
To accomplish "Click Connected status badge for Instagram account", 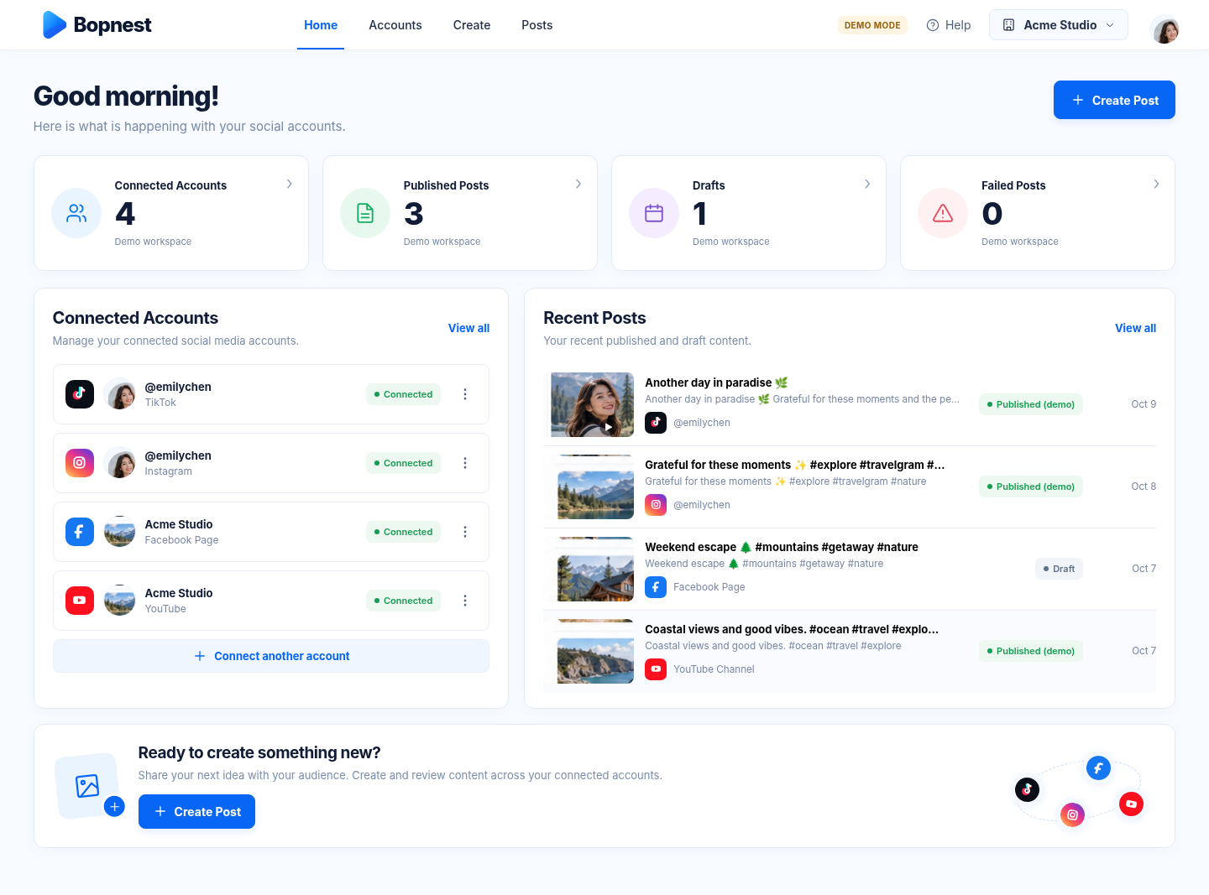I will click(x=403, y=463).
